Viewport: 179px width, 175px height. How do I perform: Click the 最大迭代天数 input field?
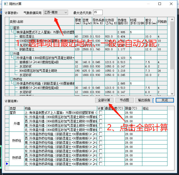point(98,12)
